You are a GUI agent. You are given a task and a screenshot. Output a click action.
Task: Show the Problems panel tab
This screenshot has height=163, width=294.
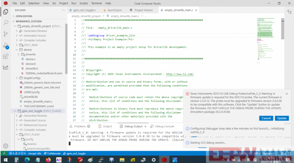[80, 126]
